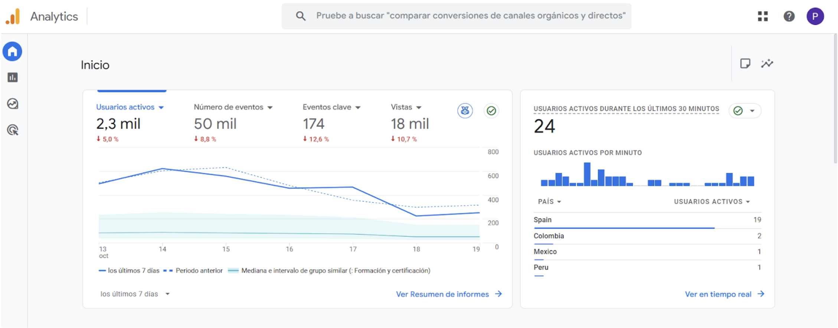Open the Reports bar chart icon
This screenshot has width=838, height=328.
point(13,78)
